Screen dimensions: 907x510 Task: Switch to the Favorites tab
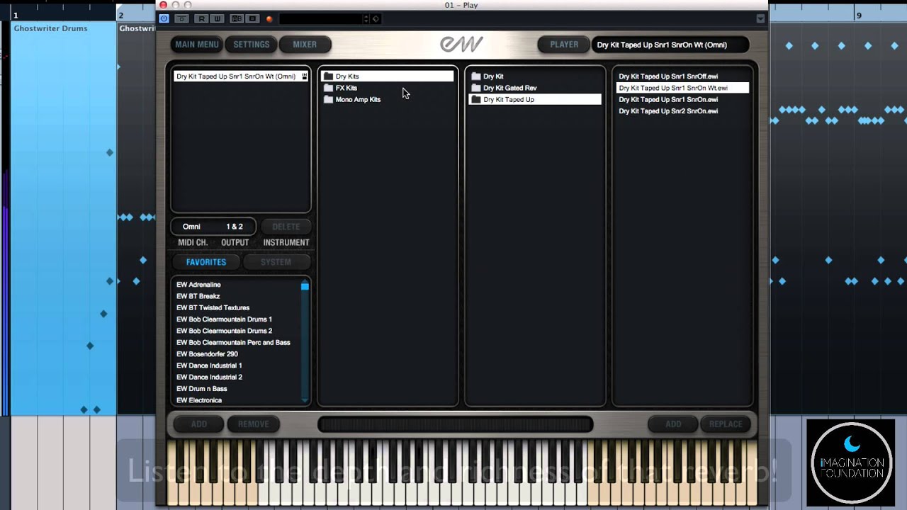206,262
